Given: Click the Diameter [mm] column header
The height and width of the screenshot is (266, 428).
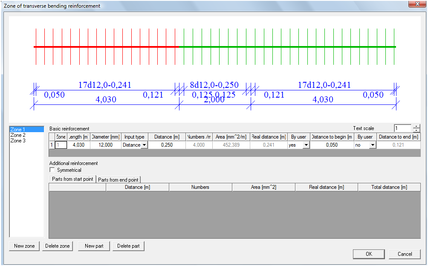Looking at the screenshot, I should tap(106, 137).
